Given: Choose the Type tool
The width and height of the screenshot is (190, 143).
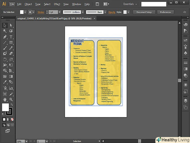Looking at the screenshot, I should coord(11,37).
